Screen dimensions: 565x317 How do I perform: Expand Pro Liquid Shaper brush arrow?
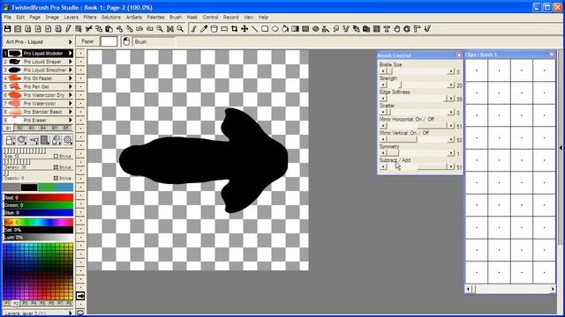click(x=71, y=62)
